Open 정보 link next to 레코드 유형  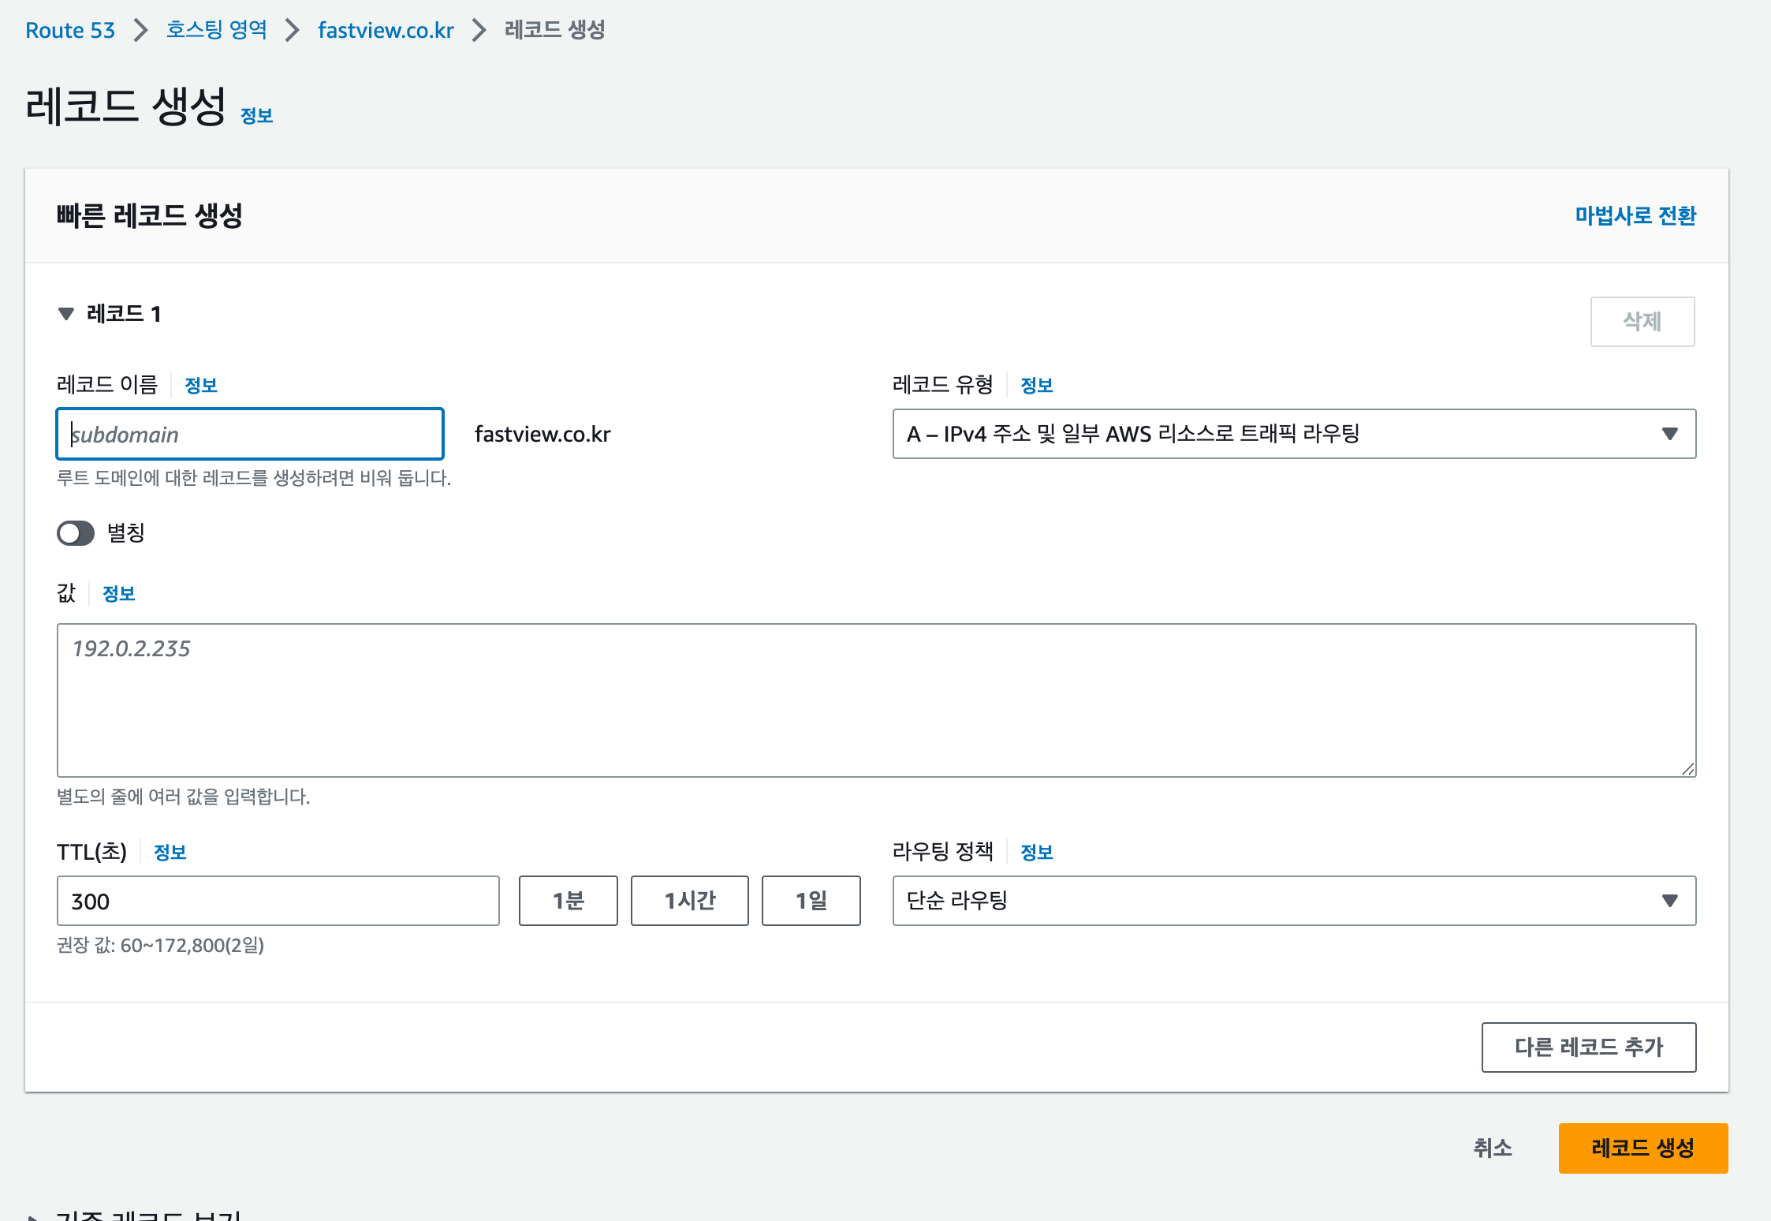coord(1036,386)
